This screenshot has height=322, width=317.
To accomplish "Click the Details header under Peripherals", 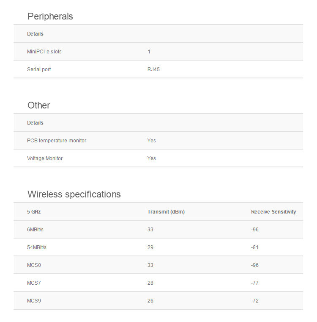I will click(x=35, y=33).
